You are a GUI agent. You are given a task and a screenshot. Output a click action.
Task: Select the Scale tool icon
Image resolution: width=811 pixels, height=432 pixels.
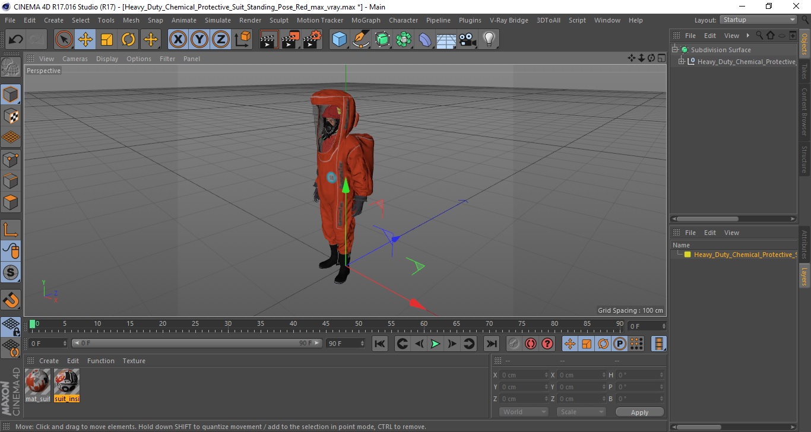tap(107, 40)
